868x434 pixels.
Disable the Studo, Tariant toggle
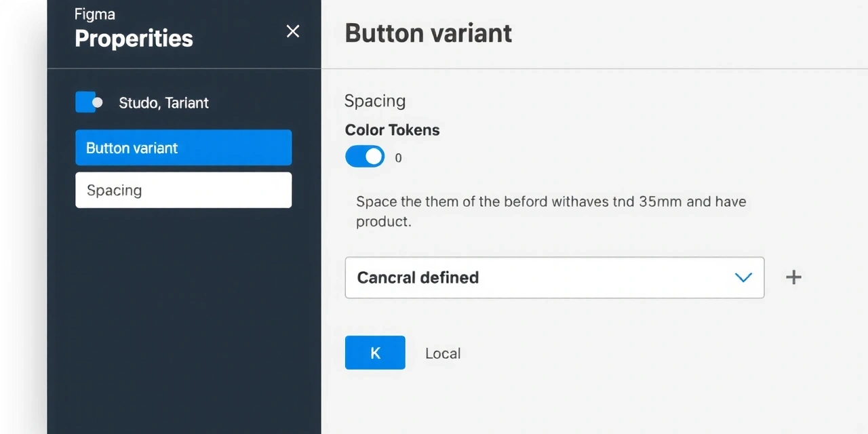coord(89,102)
